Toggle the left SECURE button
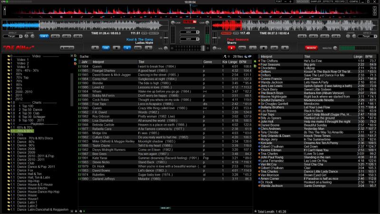 click(x=67, y=48)
